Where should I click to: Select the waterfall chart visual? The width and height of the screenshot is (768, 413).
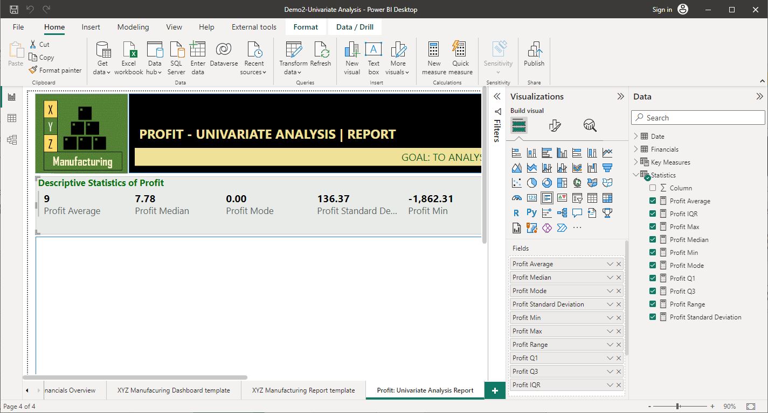(x=592, y=168)
